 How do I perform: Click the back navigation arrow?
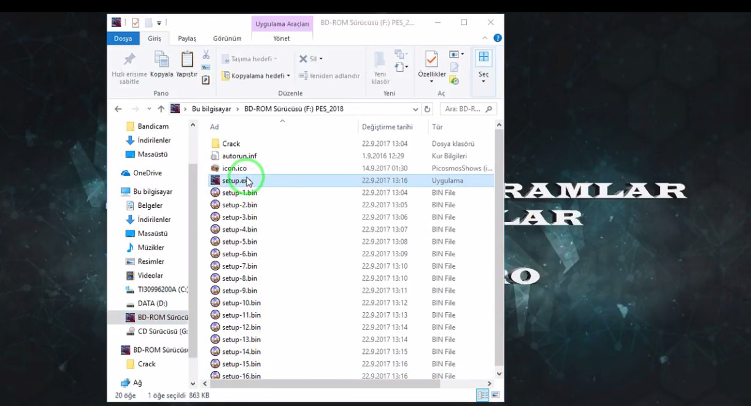[x=118, y=109]
